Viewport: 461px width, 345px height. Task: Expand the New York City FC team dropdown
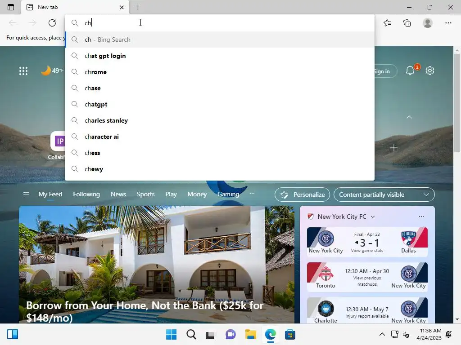tap(373, 217)
